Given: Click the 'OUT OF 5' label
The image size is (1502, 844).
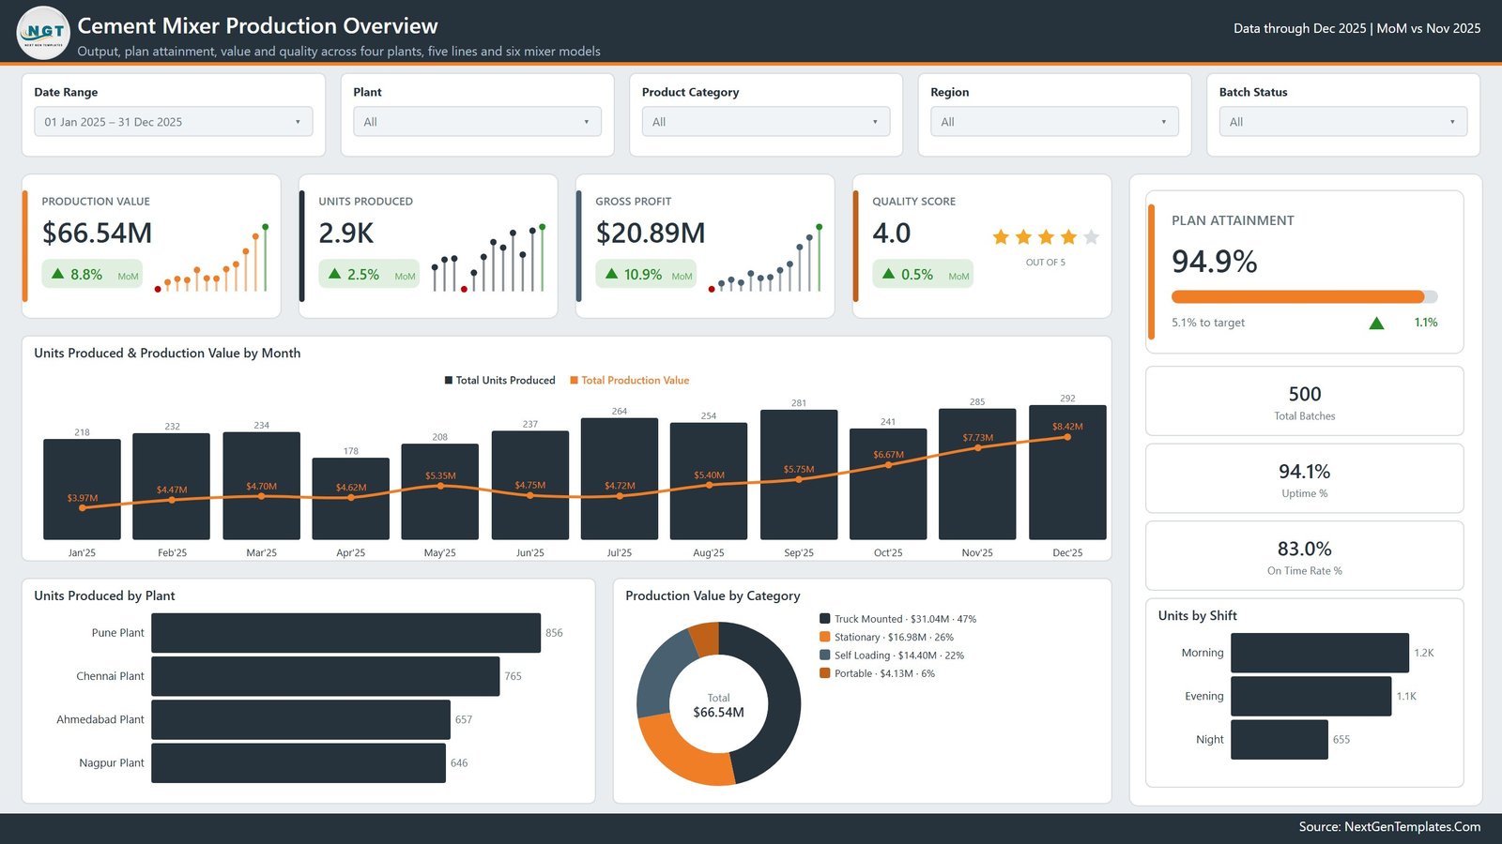Looking at the screenshot, I should [x=1046, y=263].
